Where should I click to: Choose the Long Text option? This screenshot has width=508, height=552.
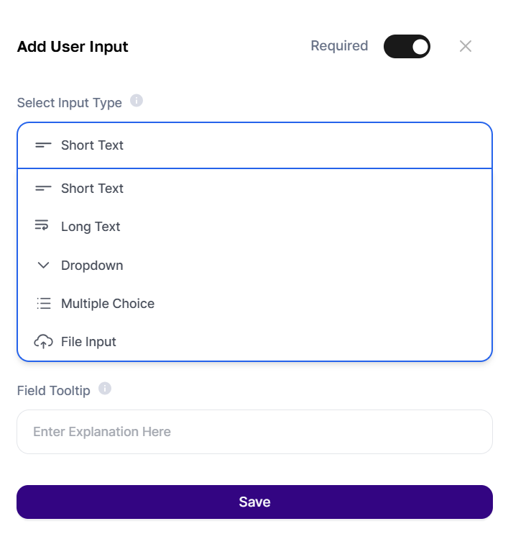(x=254, y=227)
